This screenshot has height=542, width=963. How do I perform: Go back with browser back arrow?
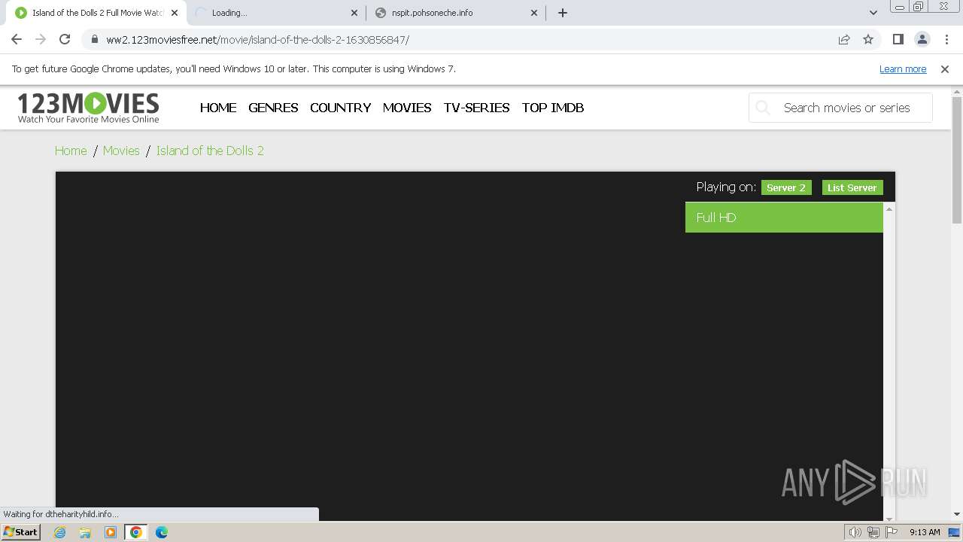click(17, 39)
